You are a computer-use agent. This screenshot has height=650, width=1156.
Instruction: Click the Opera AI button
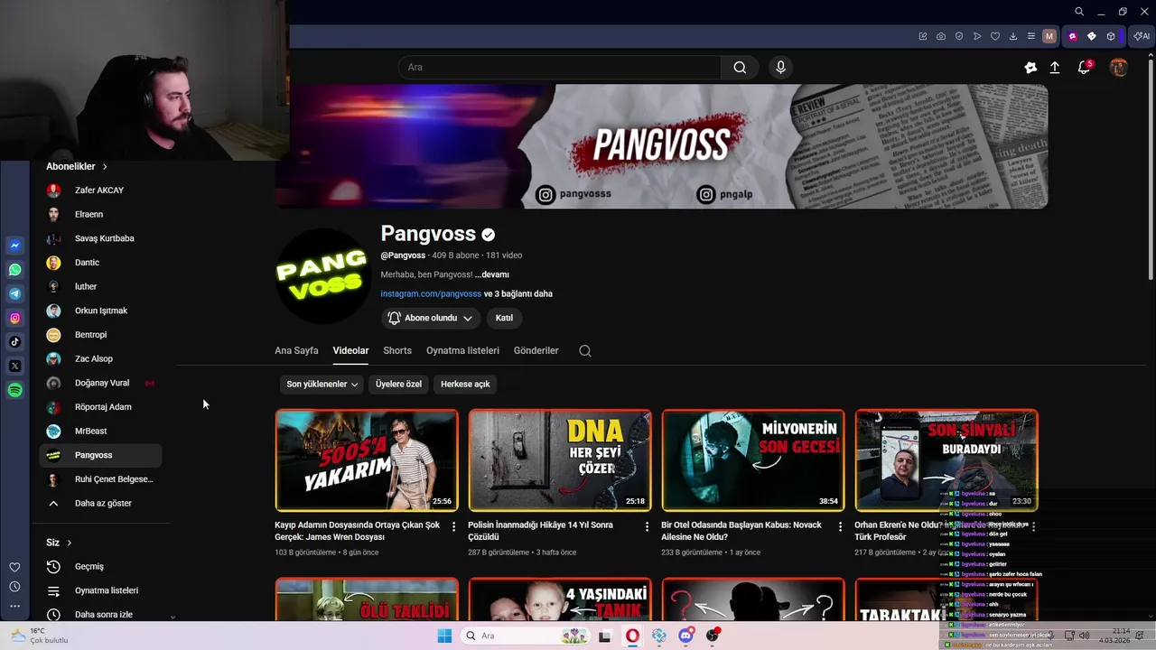1142,36
